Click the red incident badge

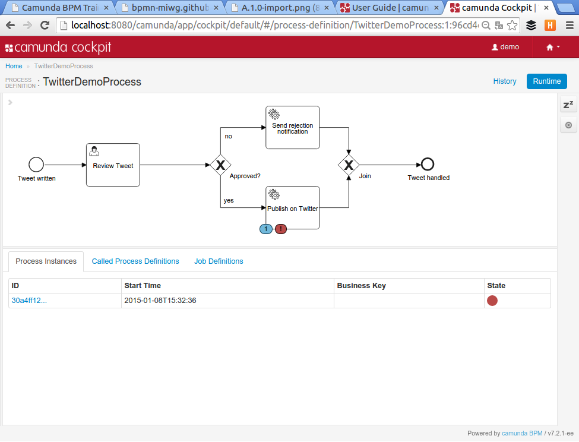281,229
